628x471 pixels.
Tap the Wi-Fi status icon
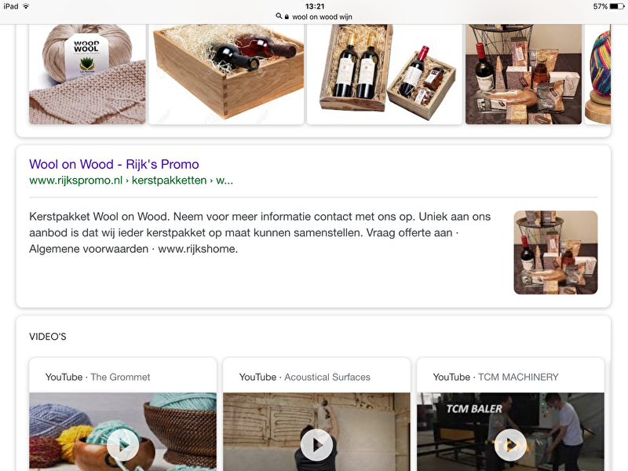coord(26,6)
